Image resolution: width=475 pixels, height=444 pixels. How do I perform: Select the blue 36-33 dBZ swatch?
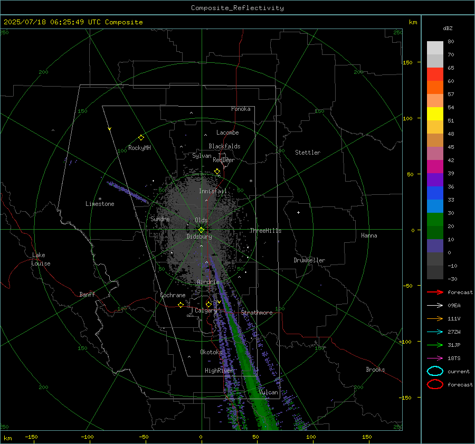tap(435, 193)
